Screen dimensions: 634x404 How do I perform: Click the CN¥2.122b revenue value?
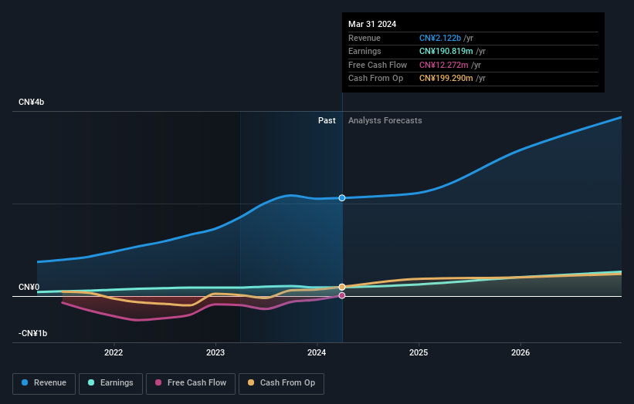pos(440,38)
